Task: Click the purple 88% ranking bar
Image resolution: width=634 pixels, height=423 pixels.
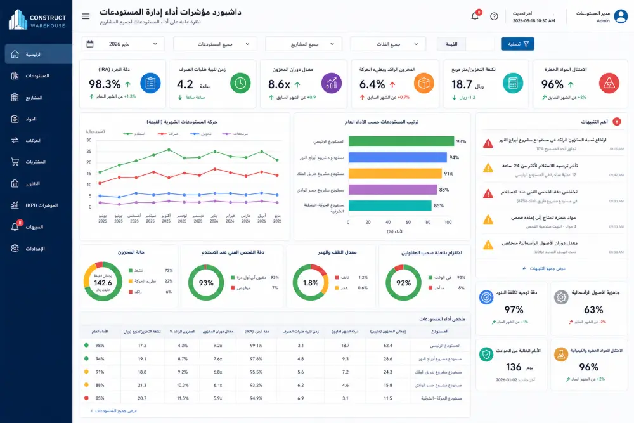Action: (x=392, y=189)
